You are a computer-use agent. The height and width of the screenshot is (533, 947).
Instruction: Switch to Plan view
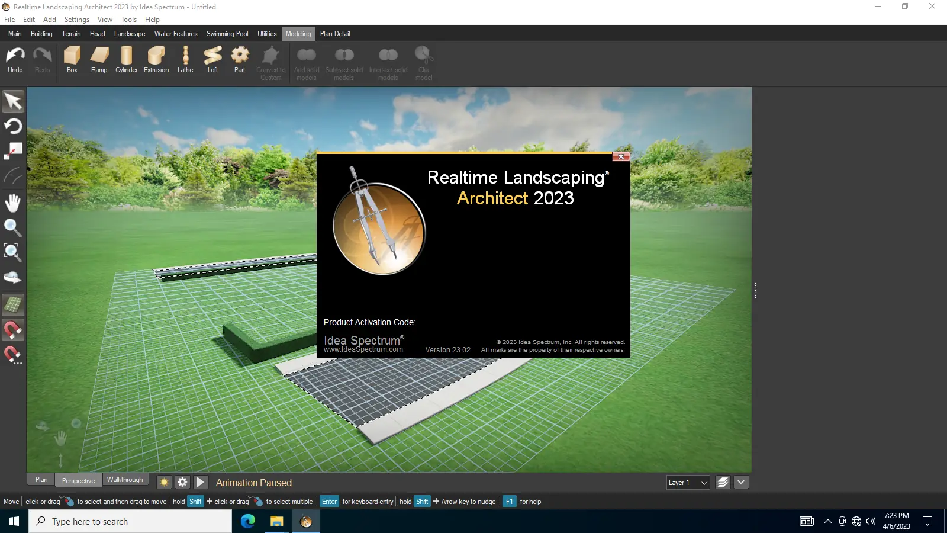[41, 480]
